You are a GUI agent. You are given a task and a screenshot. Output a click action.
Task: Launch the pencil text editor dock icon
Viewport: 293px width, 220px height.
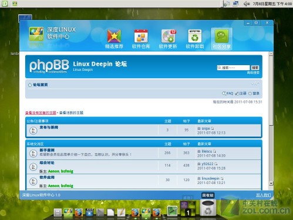point(122,212)
